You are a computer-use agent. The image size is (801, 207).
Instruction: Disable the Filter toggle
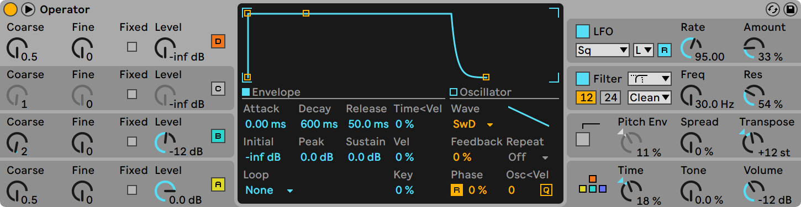[x=583, y=79]
